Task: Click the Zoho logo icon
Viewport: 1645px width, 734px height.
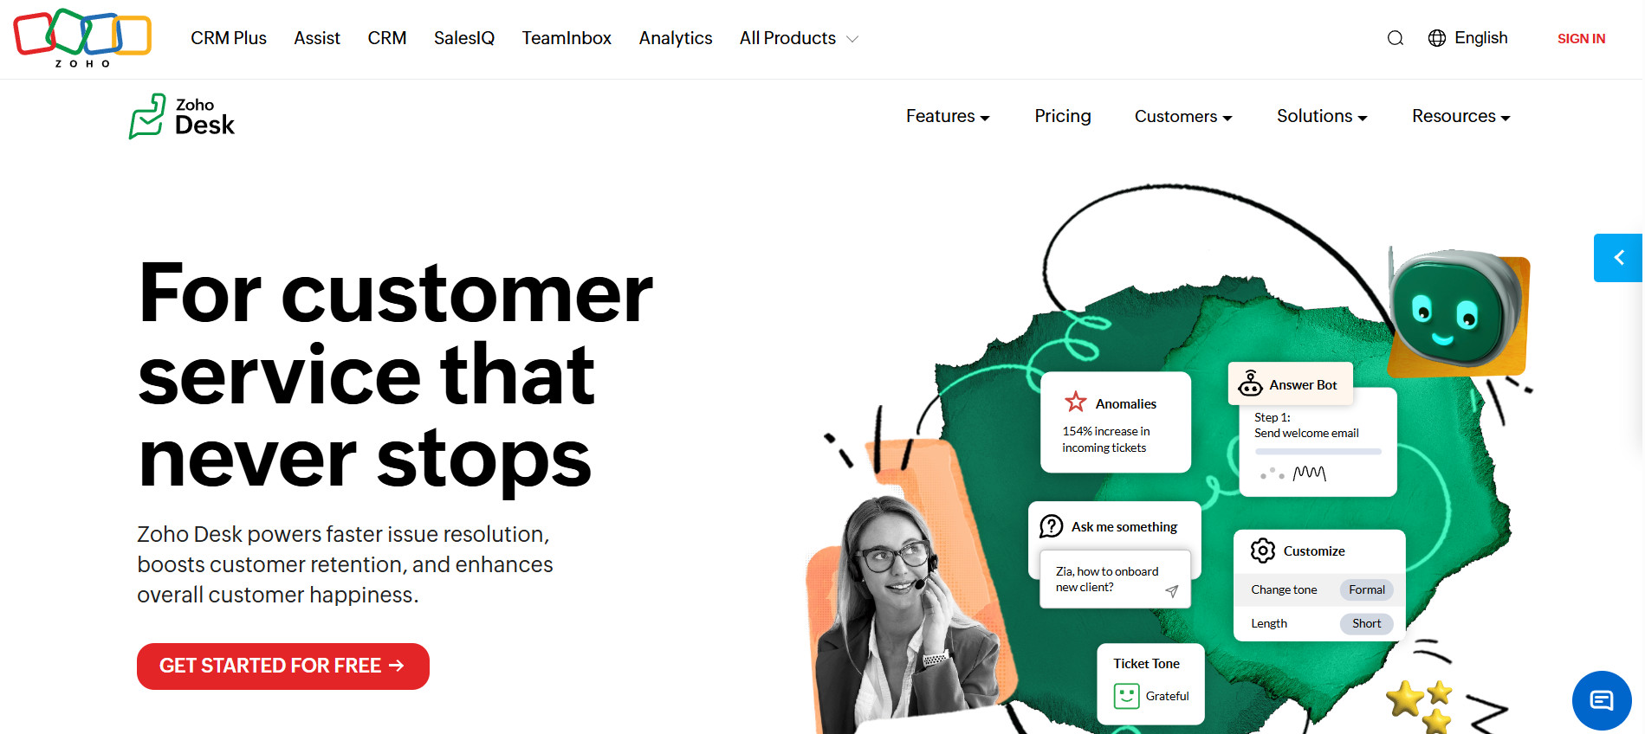Action: [82, 38]
